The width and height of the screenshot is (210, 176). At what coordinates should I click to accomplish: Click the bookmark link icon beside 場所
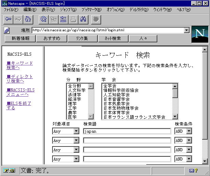point(7,31)
